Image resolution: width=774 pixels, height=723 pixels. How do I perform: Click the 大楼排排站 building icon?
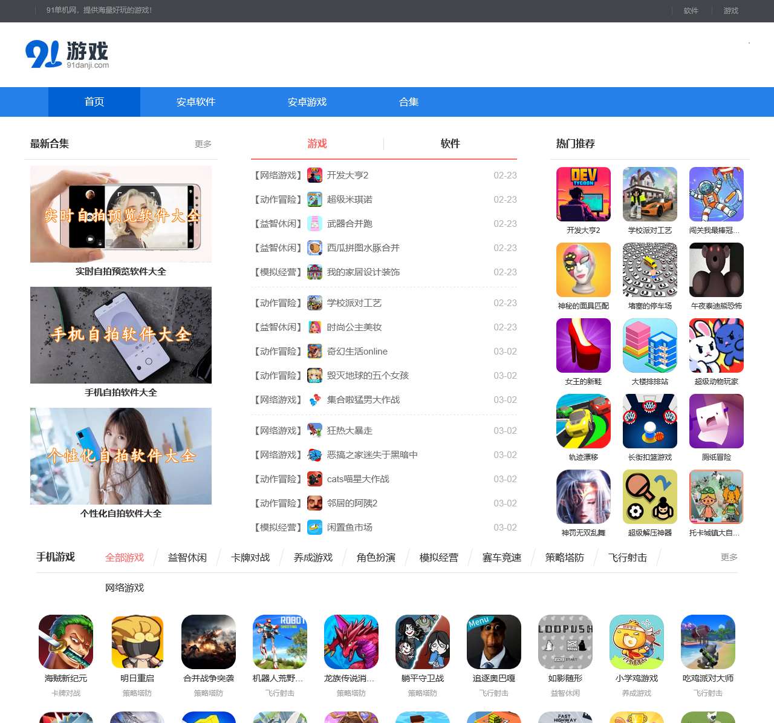[x=650, y=345]
